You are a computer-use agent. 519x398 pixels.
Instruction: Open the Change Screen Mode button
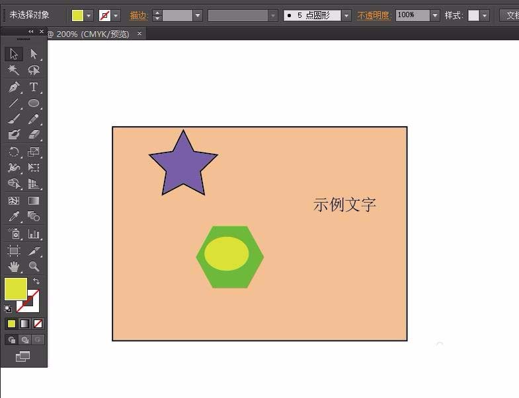[x=23, y=356]
